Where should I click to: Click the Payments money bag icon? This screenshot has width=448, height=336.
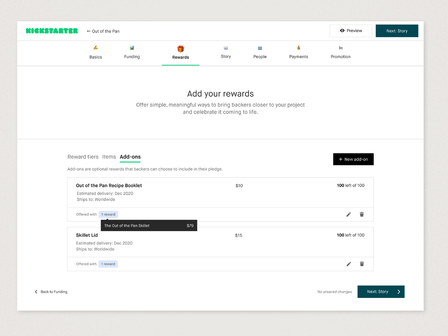tap(298, 47)
